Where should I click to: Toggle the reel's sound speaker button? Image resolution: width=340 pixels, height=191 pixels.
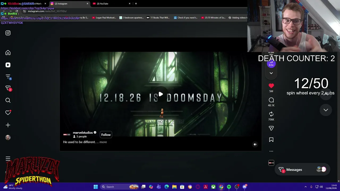[255, 144]
